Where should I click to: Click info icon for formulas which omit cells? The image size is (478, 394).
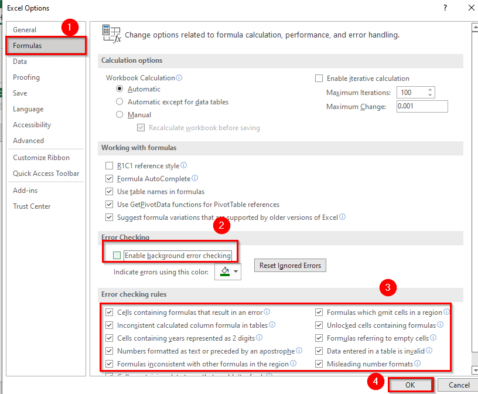[446, 311]
